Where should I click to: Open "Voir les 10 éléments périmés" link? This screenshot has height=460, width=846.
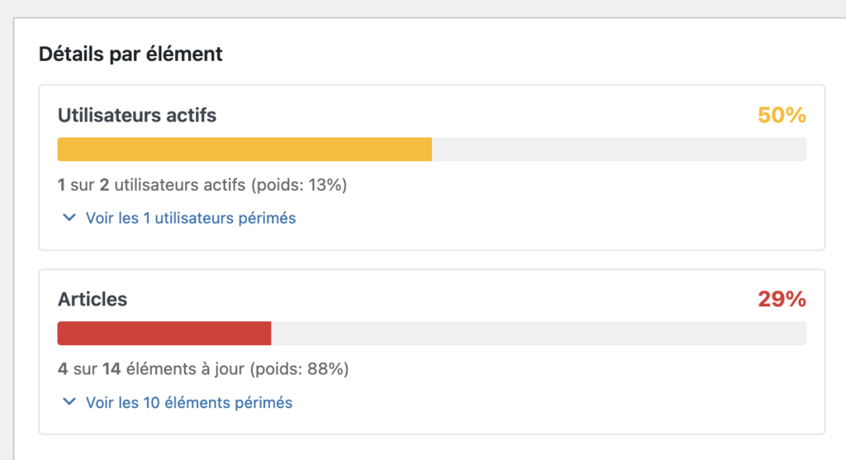click(x=189, y=403)
